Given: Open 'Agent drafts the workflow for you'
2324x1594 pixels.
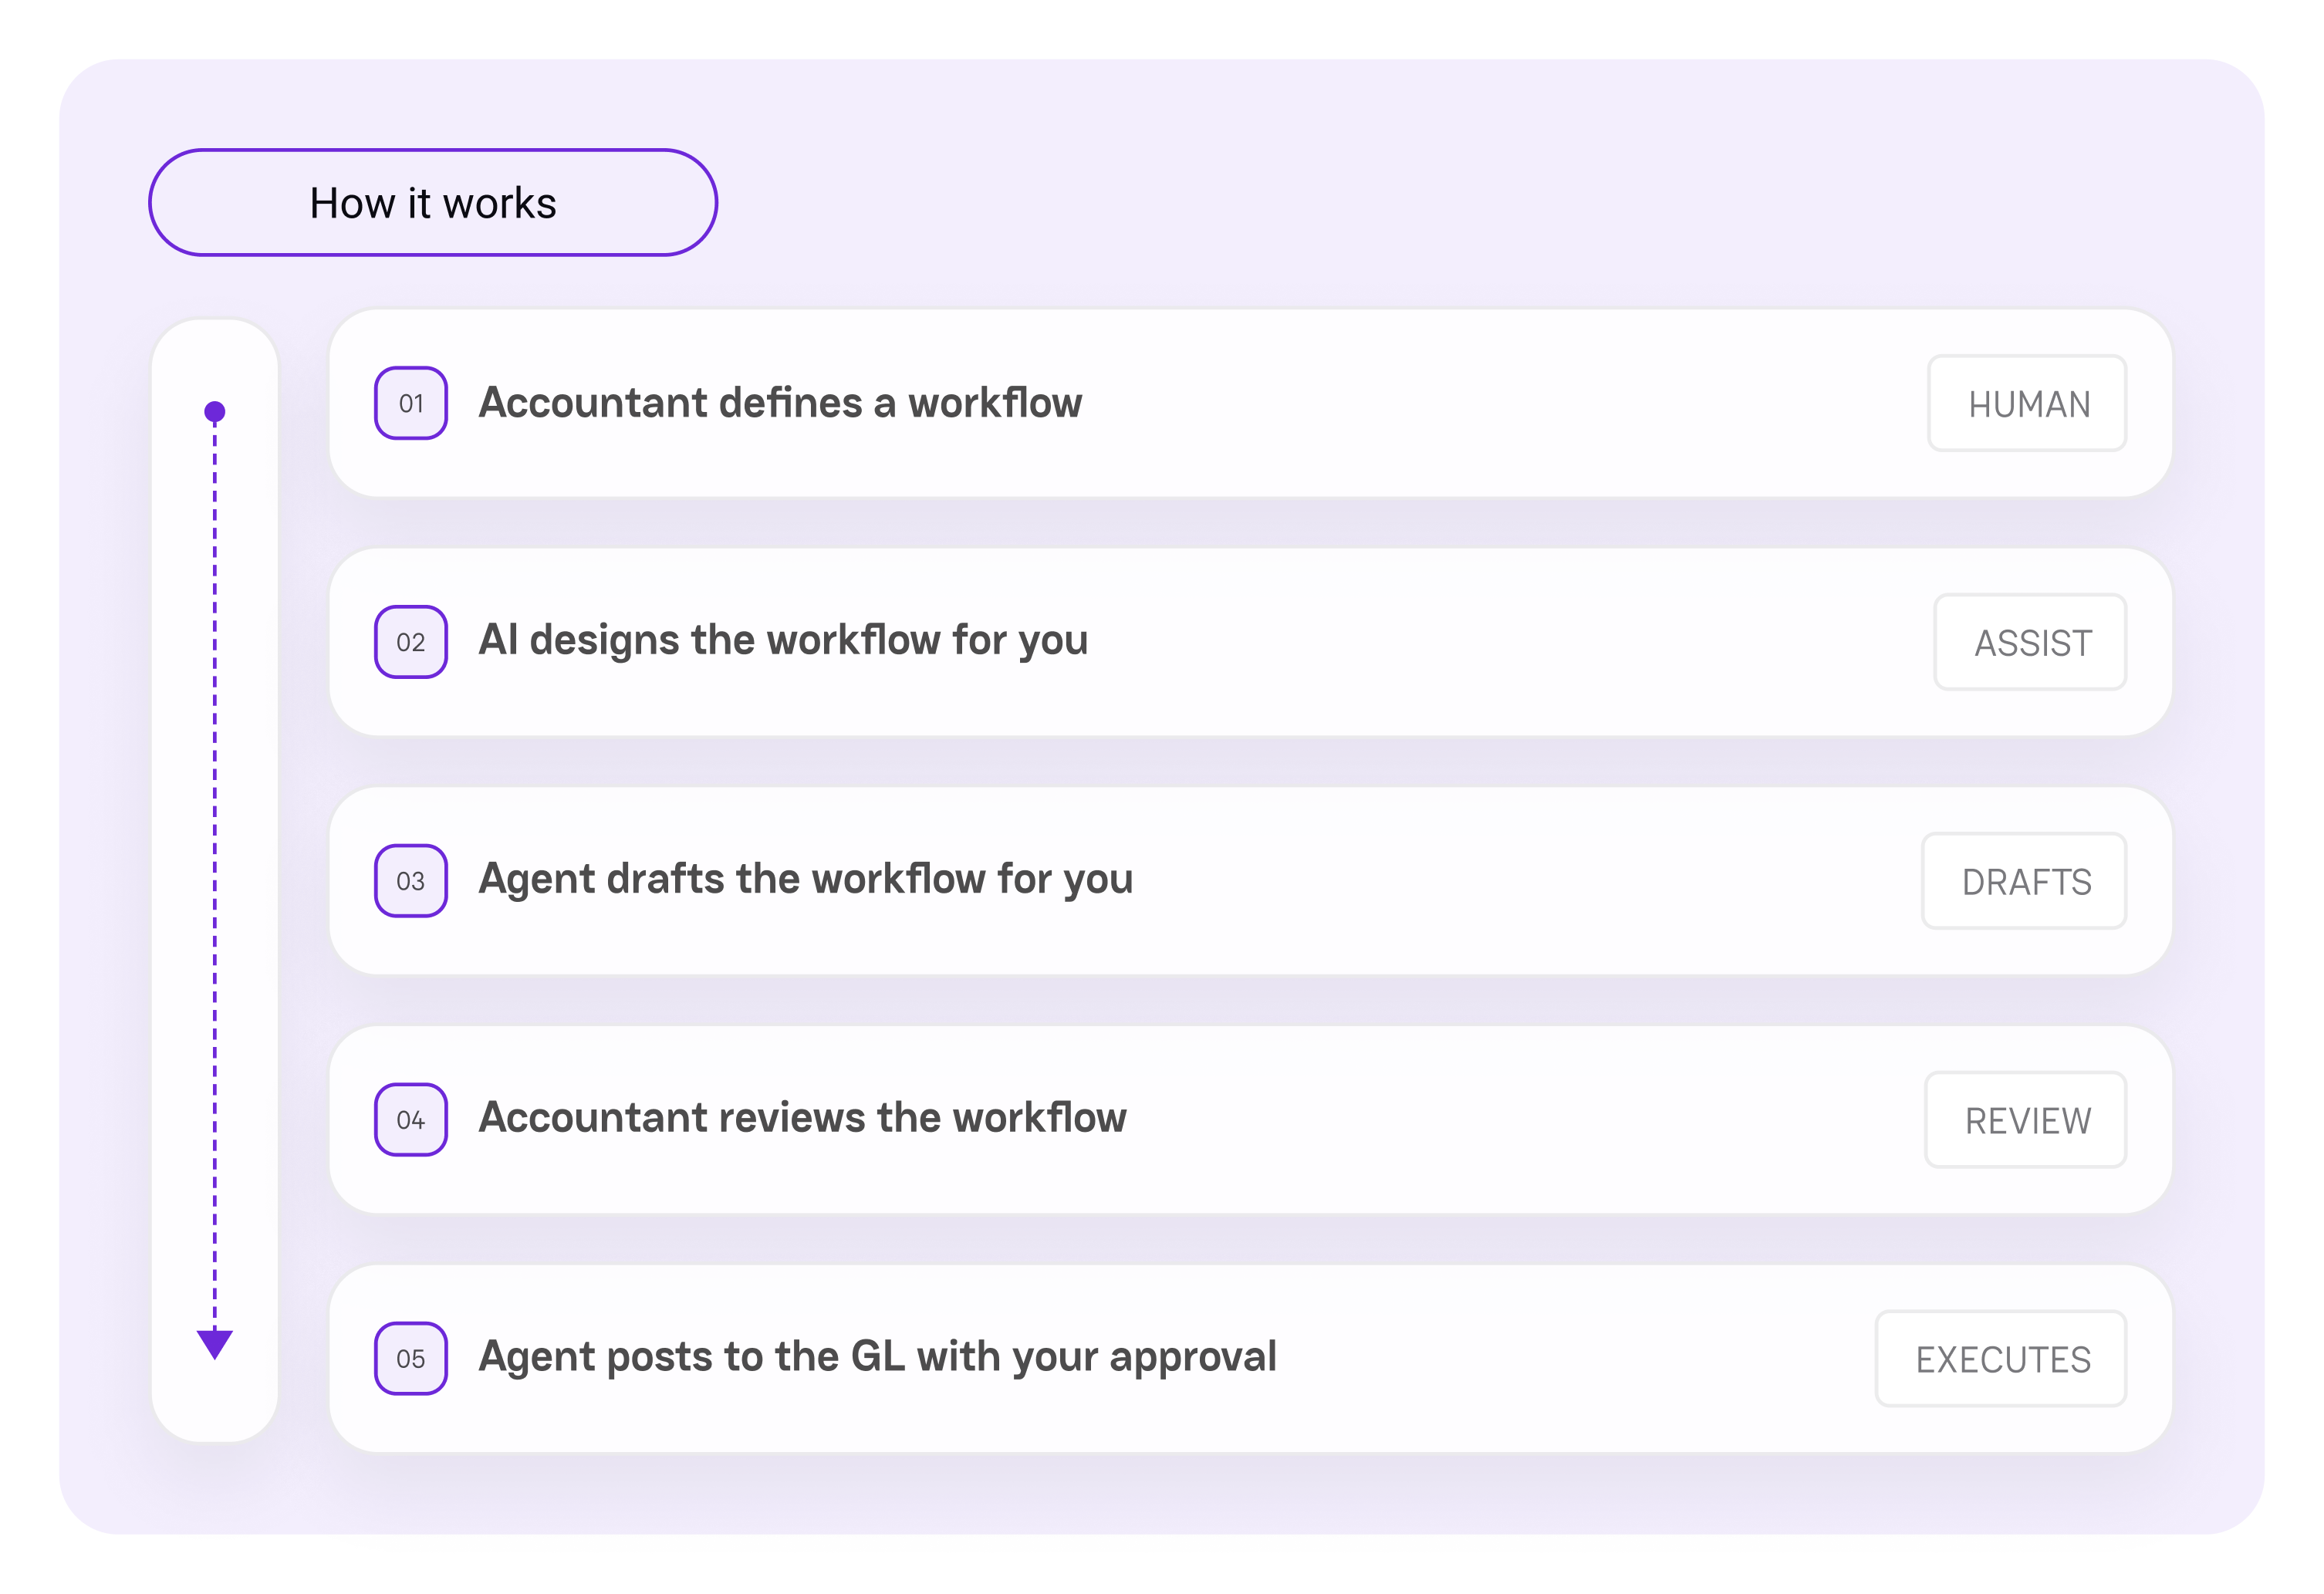Looking at the screenshot, I should pyautogui.click(x=805, y=879).
